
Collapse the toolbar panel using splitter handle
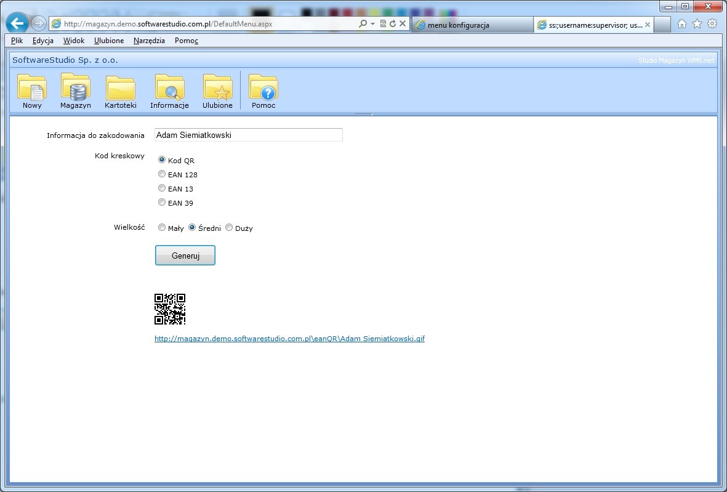point(364,115)
